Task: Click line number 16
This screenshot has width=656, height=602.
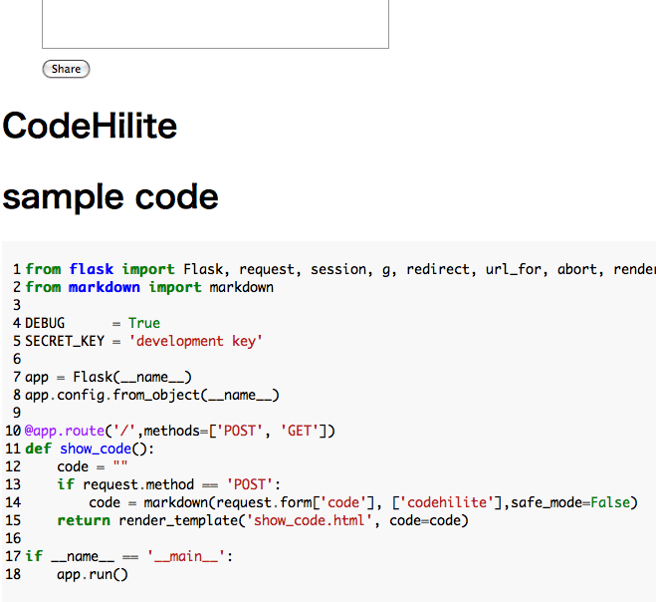Action: (13, 538)
